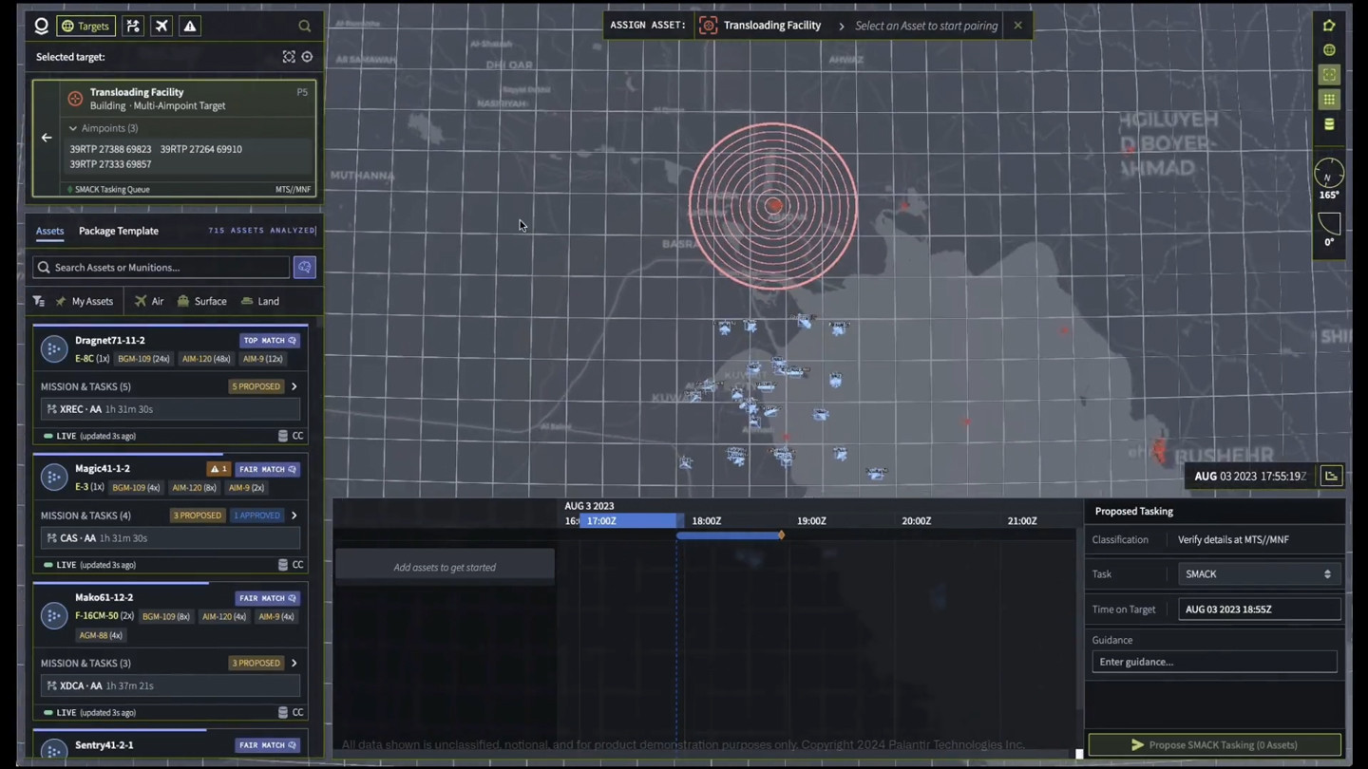Click the compass showing 165° heading
Image resolution: width=1368 pixels, height=769 pixels.
click(x=1328, y=174)
